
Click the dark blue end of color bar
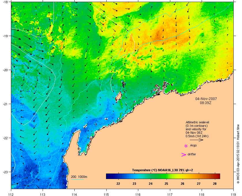(x=108, y=176)
